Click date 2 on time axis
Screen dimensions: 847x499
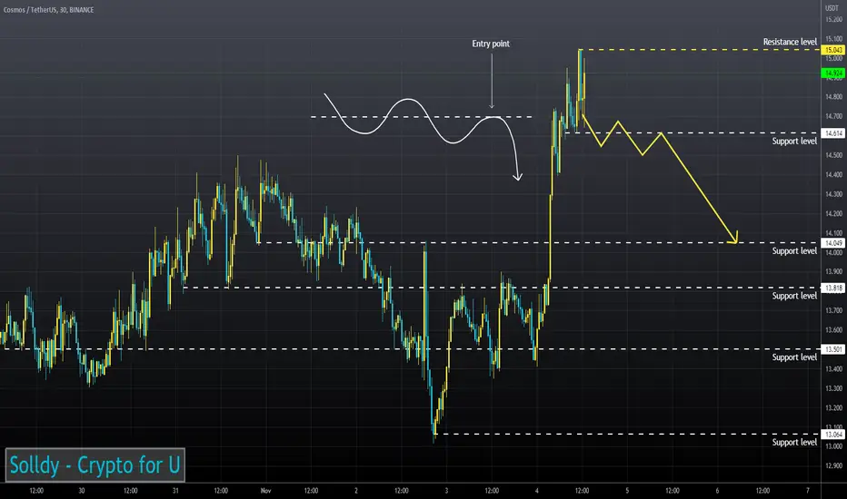(356, 490)
